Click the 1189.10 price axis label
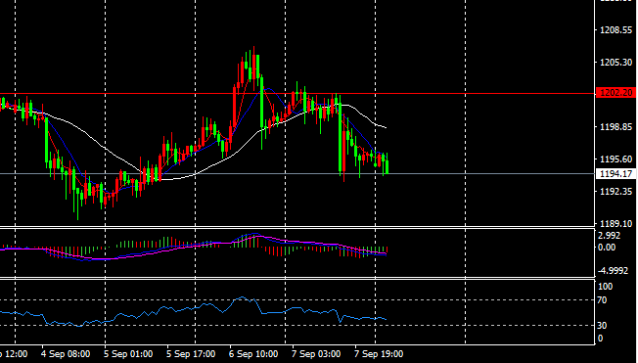This screenshot has width=638, height=363. [x=616, y=224]
